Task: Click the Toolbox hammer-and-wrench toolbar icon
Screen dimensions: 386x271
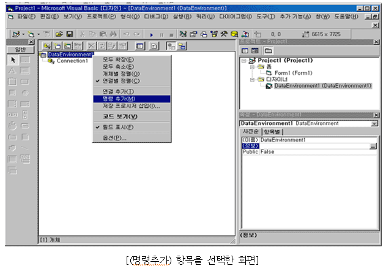Action: (x=224, y=34)
